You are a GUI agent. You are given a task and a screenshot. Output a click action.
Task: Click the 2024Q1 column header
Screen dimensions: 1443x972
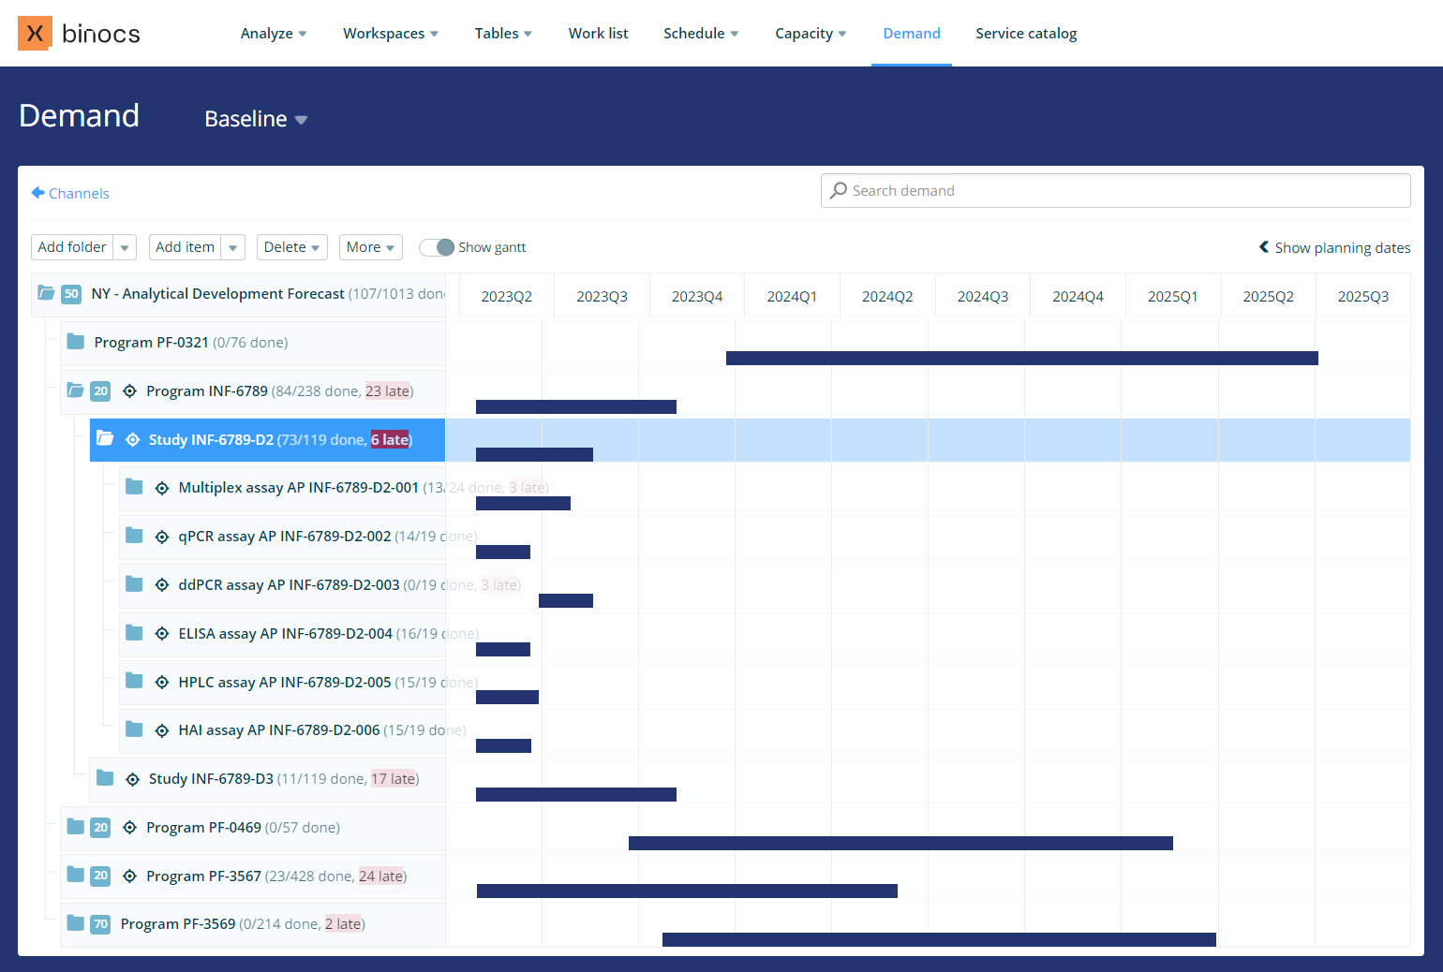(x=792, y=297)
